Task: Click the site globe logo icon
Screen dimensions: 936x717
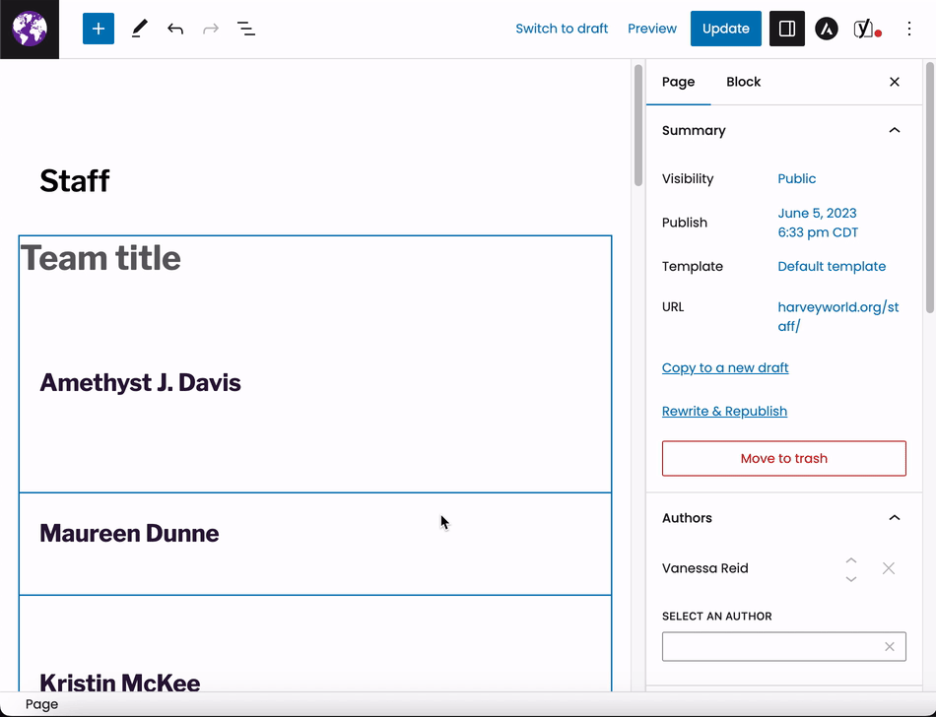Action: coord(30,29)
